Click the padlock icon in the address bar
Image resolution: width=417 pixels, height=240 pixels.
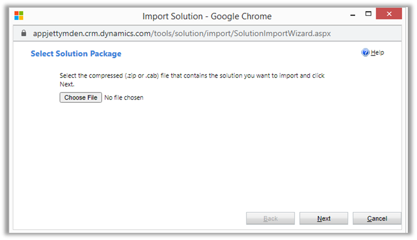(23, 33)
